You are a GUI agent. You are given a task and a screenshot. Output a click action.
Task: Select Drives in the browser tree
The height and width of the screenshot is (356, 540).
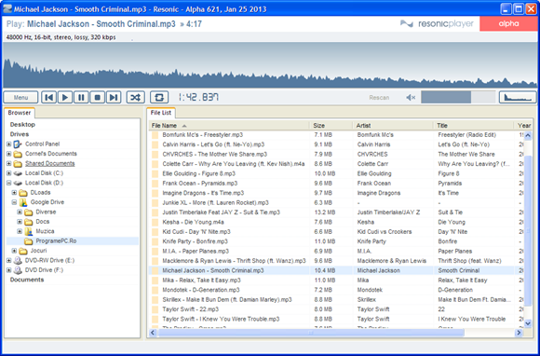20,134
